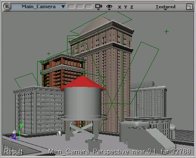Select the green cross null near brick building
This screenshot has width=196, height=158.
pyautogui.click(x=48, y=54)
